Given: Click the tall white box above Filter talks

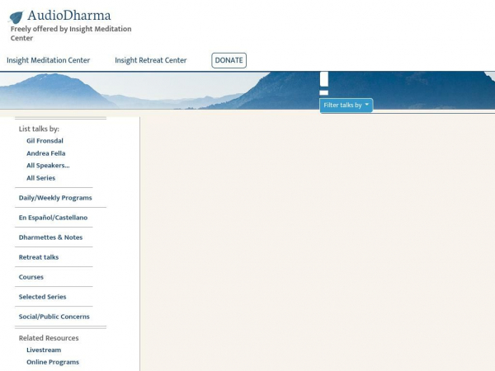Looking at the screenshot, I should (x=324, y=79).
